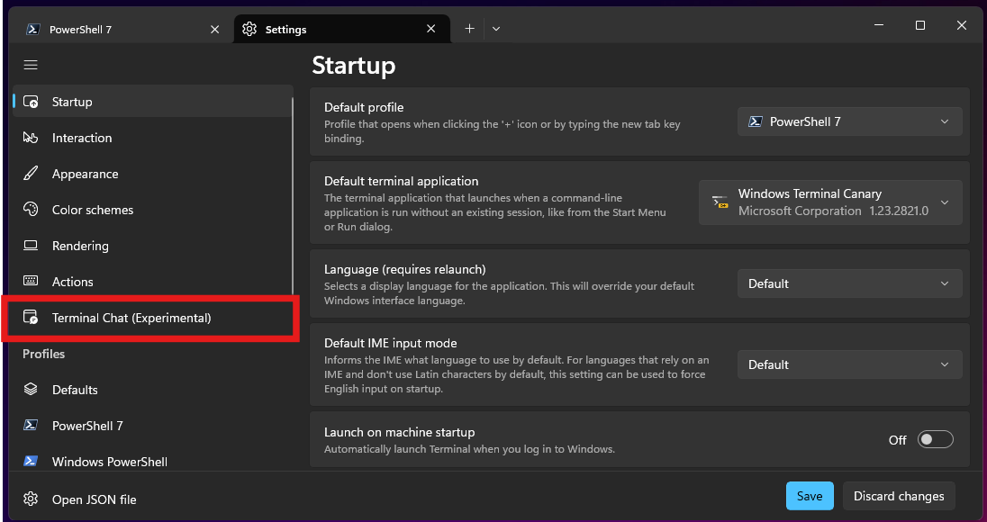Open the Language selection dropdown
This screenshot has width=987, height=522.
[x=848, y=283]
